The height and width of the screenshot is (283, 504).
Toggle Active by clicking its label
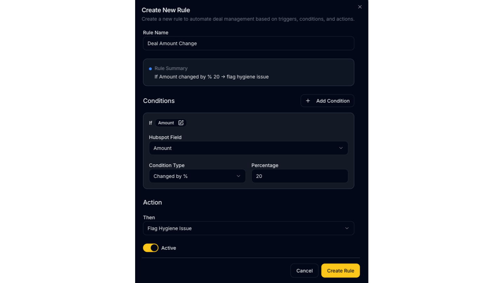pos(168,248)
